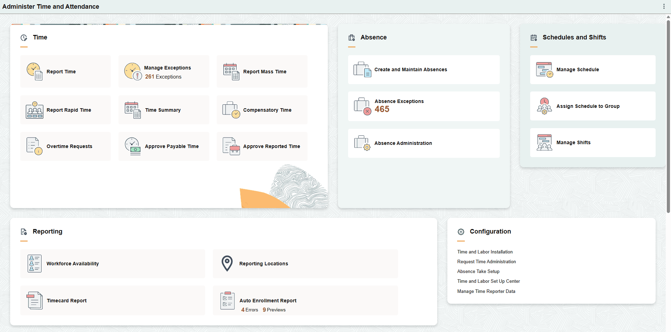
Task: Open the Auto Enrollment Report
Action: (x=305, y=300)
